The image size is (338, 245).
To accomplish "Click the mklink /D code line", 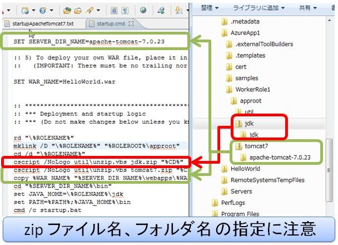I will tap(96, 146).
